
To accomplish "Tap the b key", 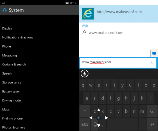I will 126,111.
